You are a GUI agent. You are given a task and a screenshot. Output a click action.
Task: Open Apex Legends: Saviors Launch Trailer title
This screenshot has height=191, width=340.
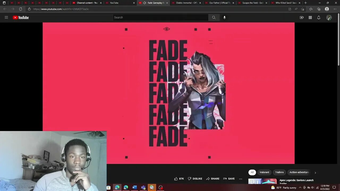point(296,181)
